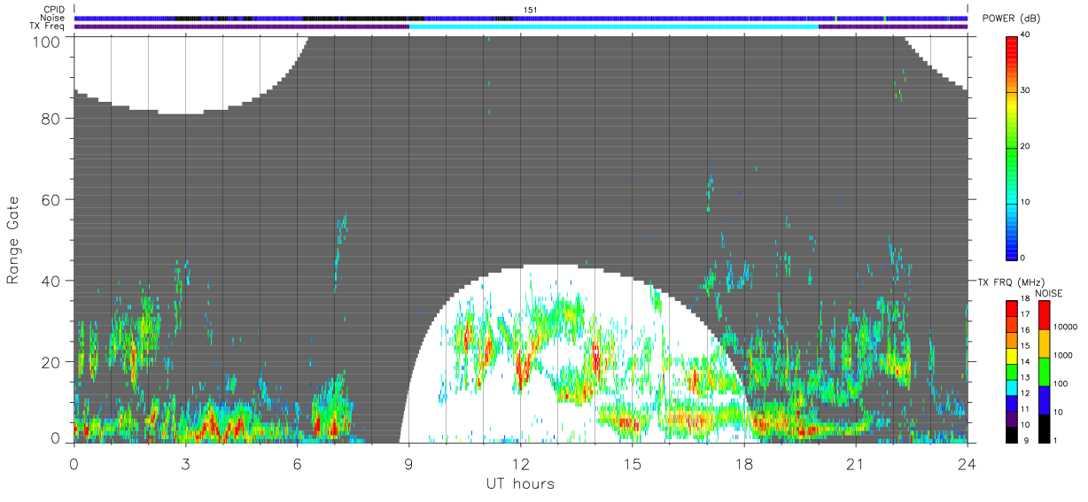
Task: Click the 1 label on the NOISE legend
Action: pos(1055,440)
